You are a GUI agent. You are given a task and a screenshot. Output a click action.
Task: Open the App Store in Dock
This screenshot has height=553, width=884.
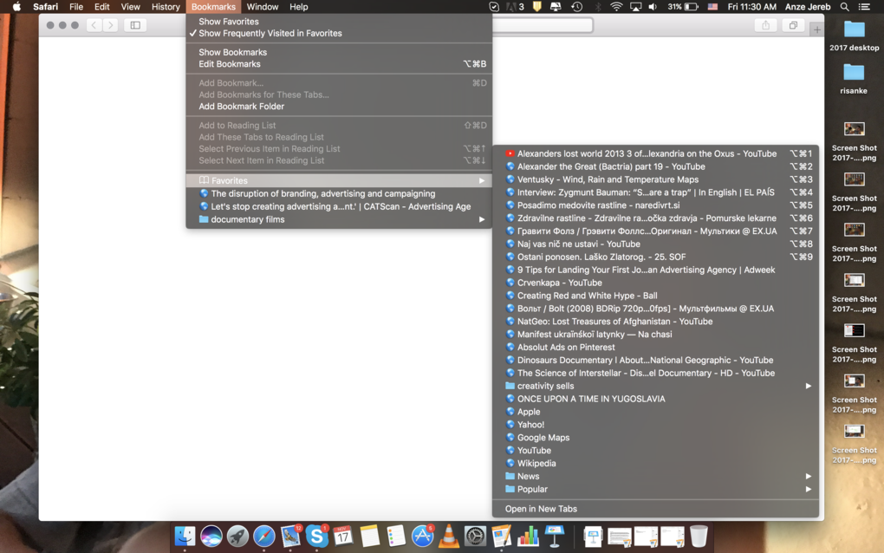[x=422, y=536]
